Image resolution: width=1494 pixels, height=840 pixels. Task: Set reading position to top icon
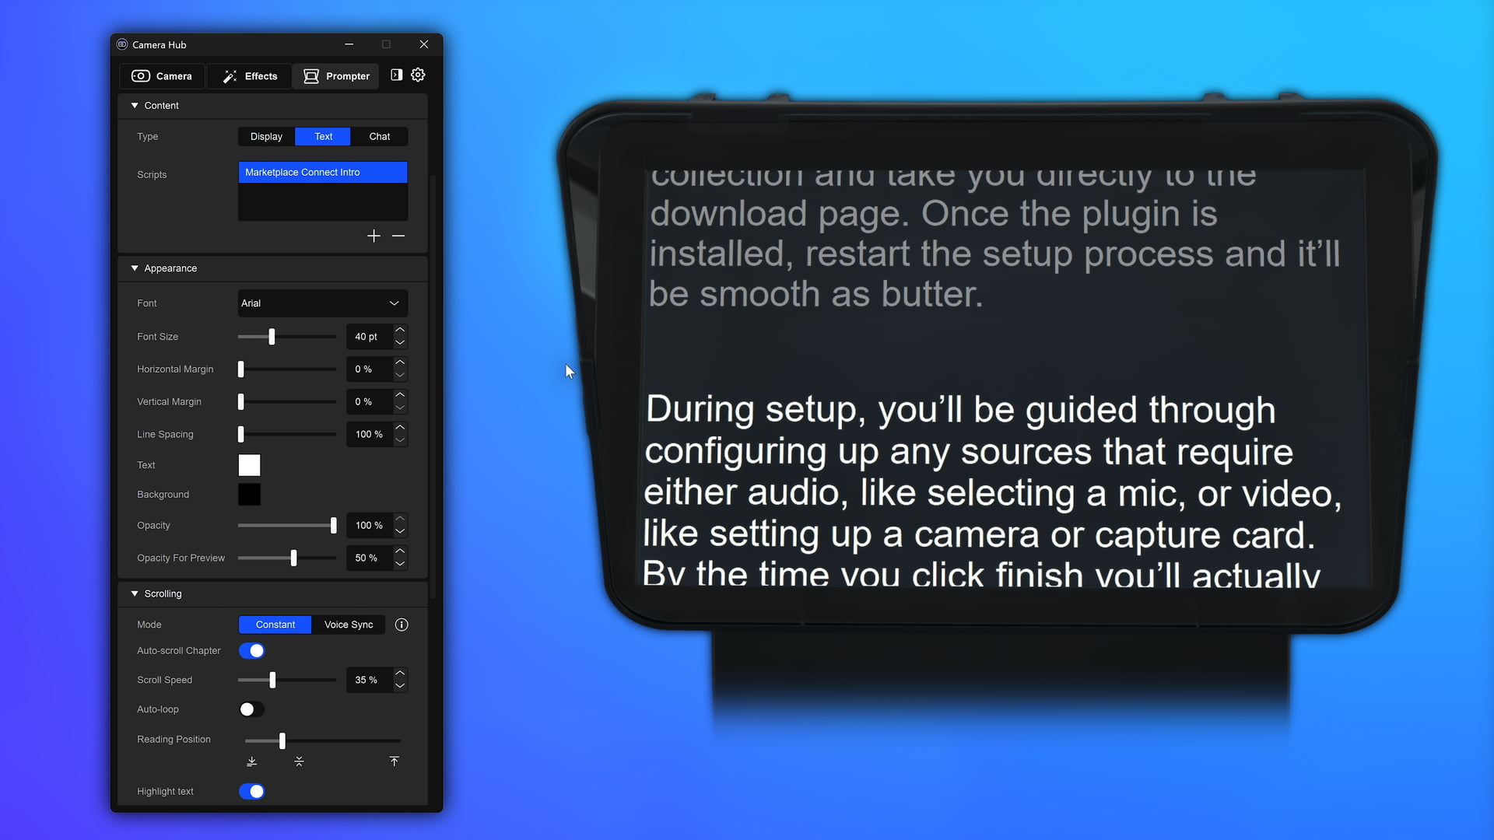pyautogui.click(x=394, y=761)
